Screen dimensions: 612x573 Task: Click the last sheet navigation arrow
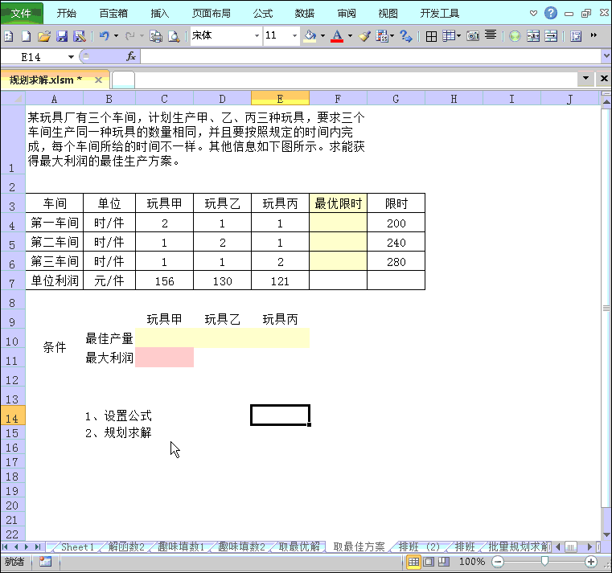(38, 546)
